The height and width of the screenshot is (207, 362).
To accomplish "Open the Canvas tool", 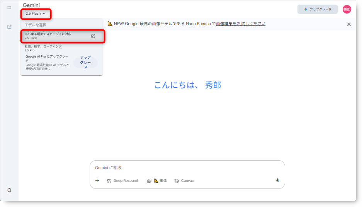I will 184,181.
